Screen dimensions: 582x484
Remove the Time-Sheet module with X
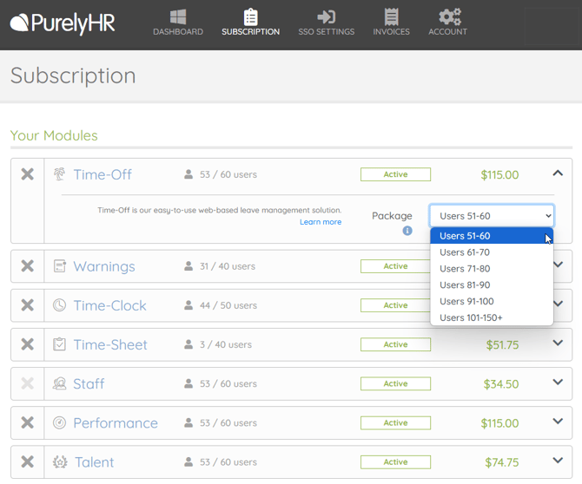(x=28, y=344)
